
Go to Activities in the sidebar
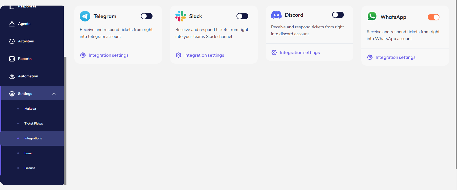coord(32,41)
